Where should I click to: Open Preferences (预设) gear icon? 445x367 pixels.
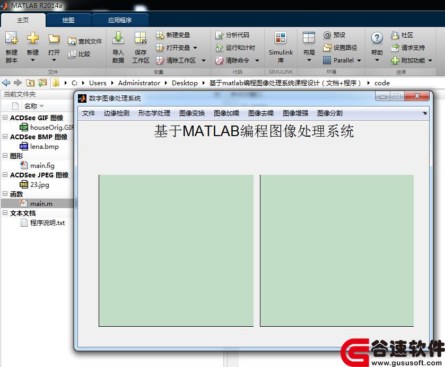(327, 35)
